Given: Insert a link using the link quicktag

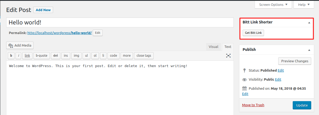Looking at the screenshot, I should 27,56.
